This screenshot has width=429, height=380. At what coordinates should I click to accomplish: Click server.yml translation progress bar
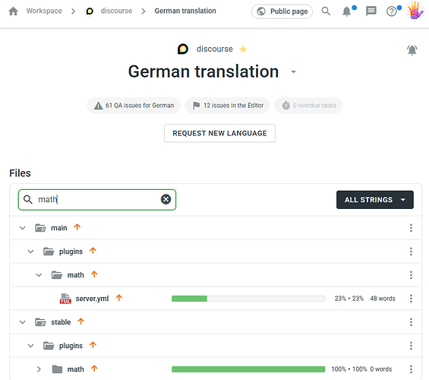coord(248,299)
